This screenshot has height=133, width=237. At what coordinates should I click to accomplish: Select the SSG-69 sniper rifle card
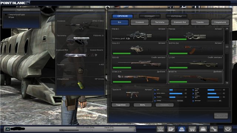[139, 63]
